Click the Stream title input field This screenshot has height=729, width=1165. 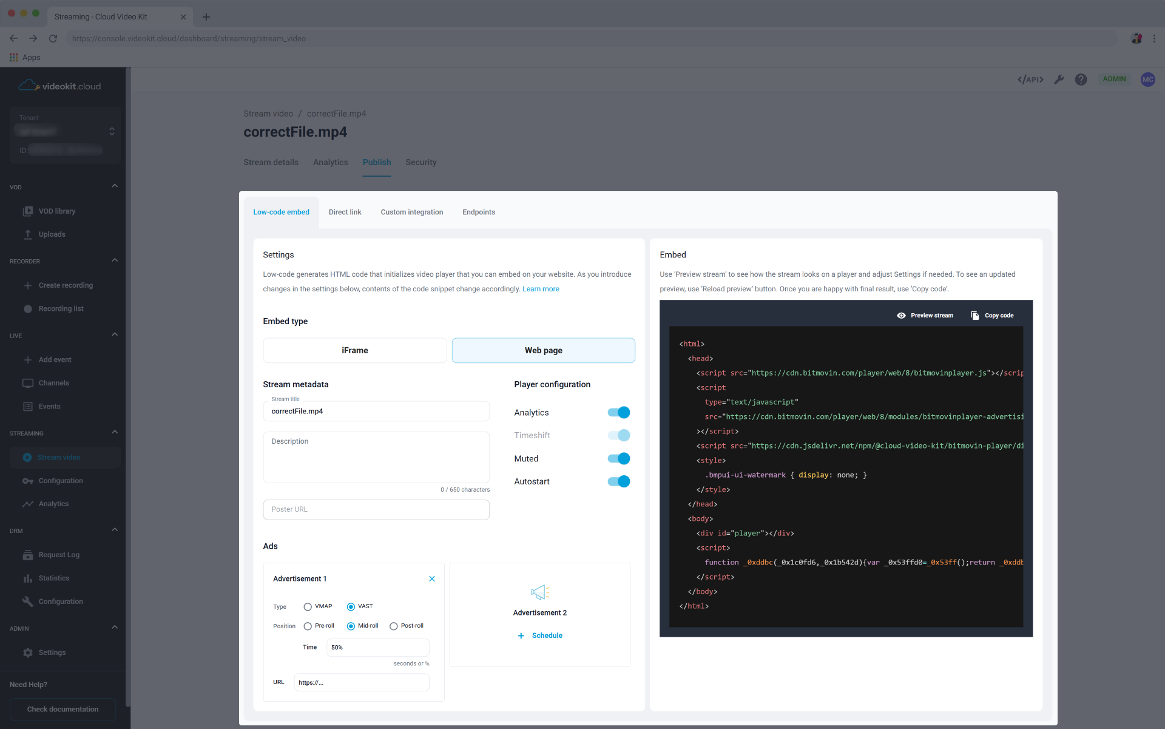(376, 412)
